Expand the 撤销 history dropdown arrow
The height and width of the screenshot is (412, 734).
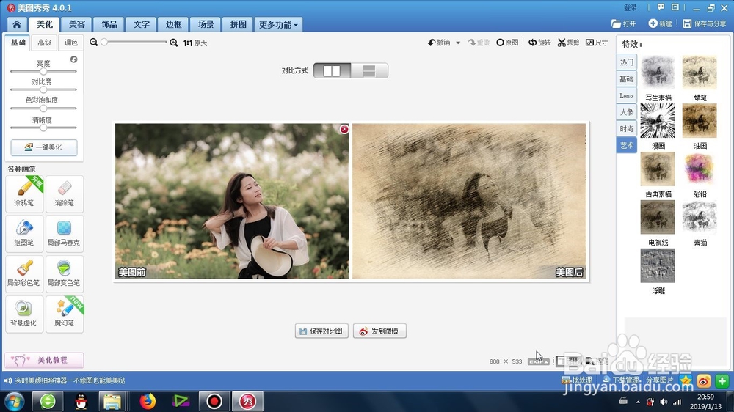tap(458, 43)
